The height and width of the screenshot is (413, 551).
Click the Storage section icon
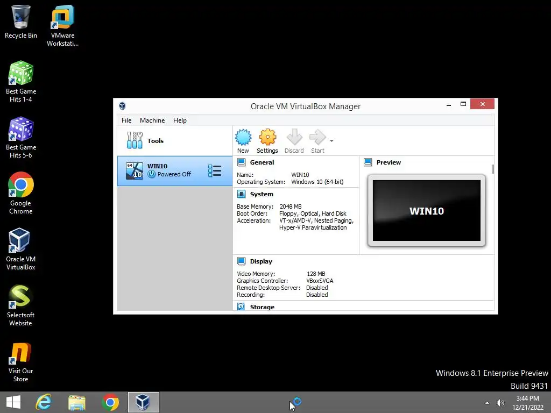(241, 307)
